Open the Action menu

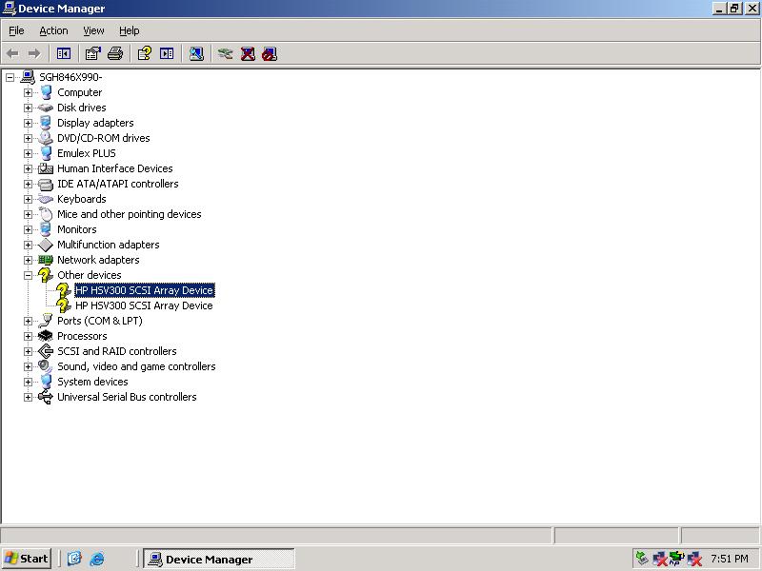[x=53, y=30]
